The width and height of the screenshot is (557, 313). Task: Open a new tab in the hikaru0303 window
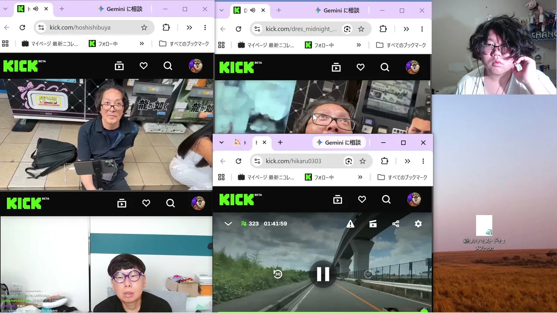(280, 143)
